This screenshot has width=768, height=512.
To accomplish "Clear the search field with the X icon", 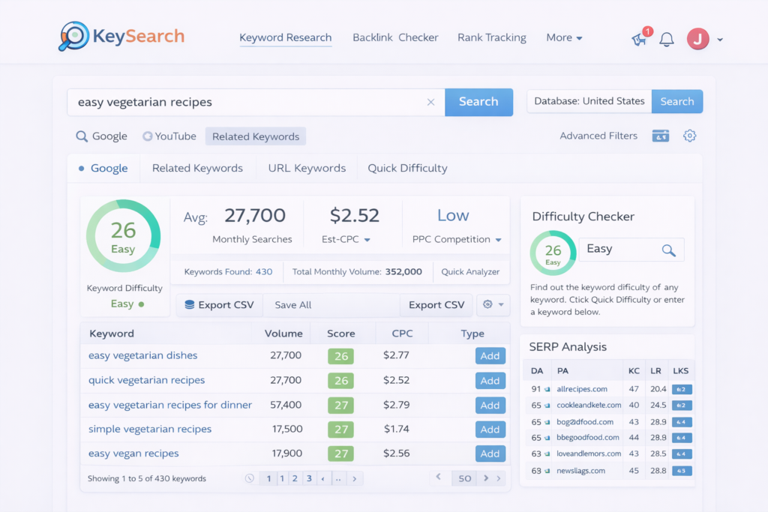I will point(430,103).
